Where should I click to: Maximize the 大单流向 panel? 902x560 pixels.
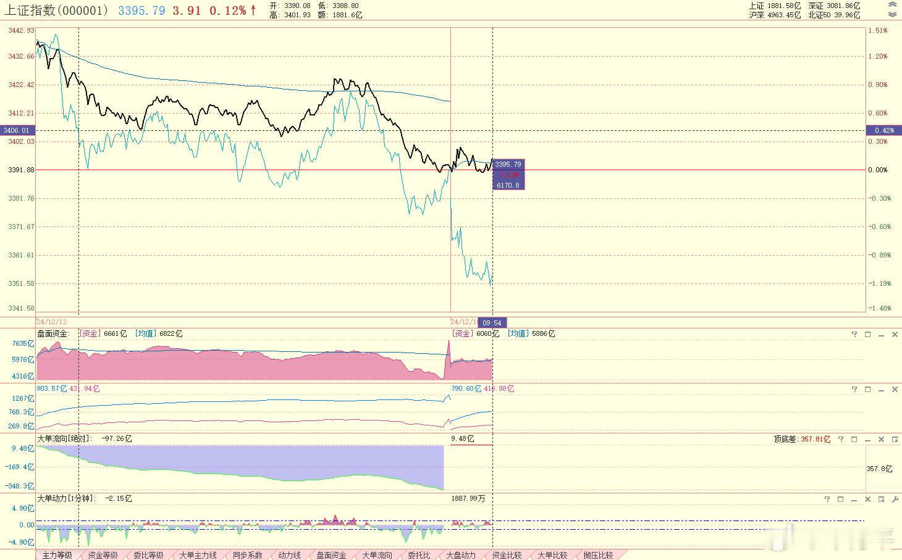coord(854,439)
